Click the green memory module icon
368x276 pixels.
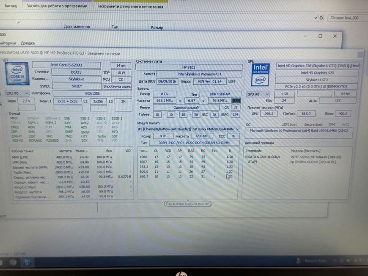tap(236, 100)
